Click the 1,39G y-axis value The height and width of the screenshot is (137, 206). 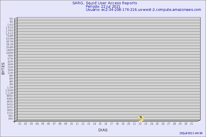point(9,31)
